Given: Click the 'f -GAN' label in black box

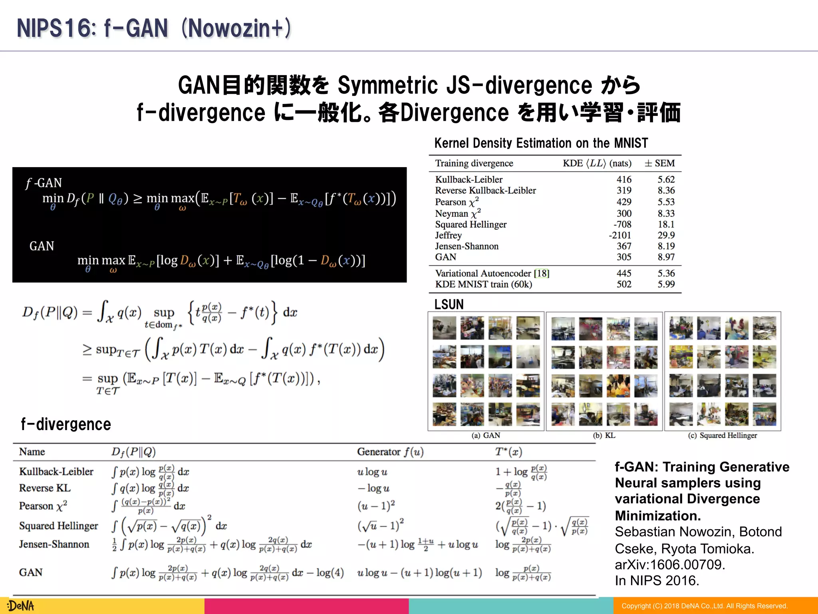Looking at the screenshot, I should [44, 183].
